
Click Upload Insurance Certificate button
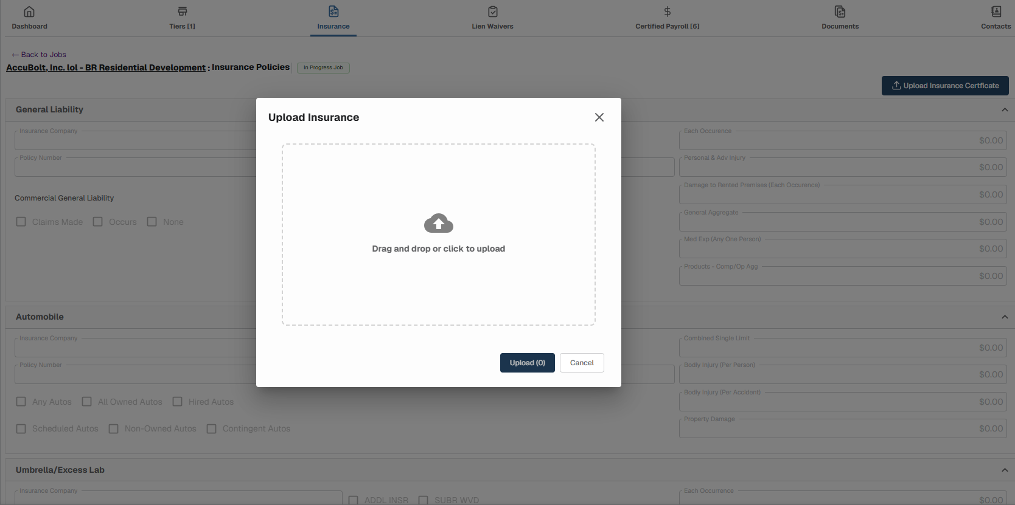tap(945, 86)
